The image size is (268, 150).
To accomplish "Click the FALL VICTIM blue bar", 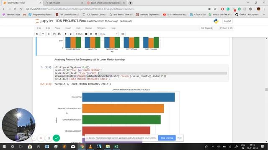I will coord(129,97).
